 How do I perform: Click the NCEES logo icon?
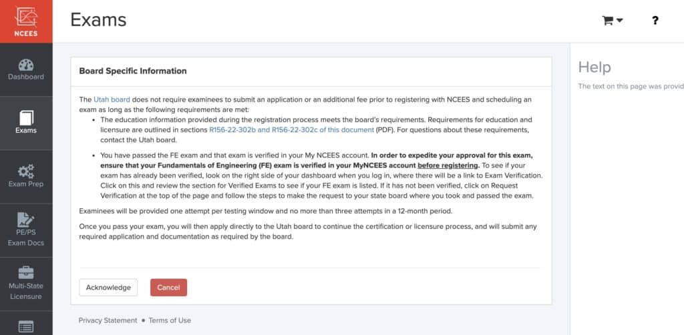tap(25, 17)
